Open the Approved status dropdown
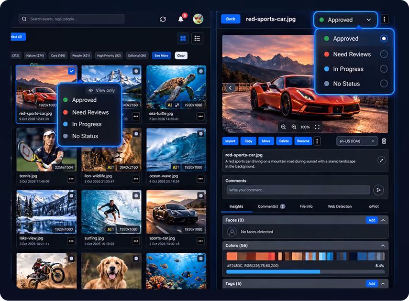This screenshot has height=301, width=409. click(x=345, y=20)
